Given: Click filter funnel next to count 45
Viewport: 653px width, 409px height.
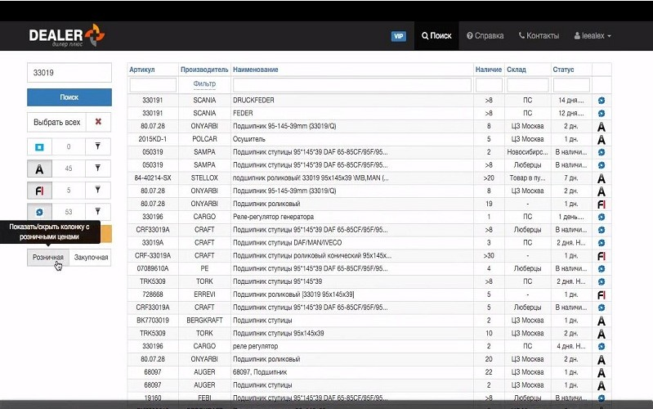Looking at the screenshot, I should [98, 168].
